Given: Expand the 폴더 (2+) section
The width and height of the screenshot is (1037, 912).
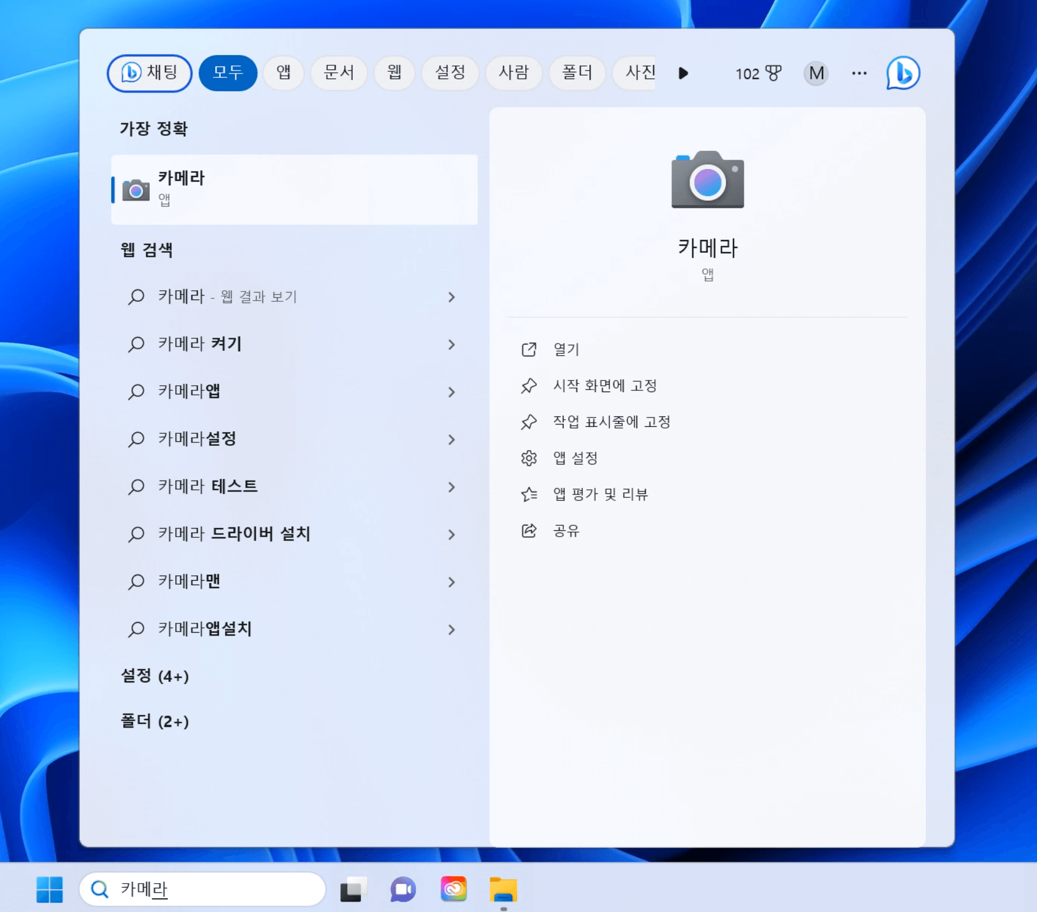Looking at the screenshot, I should pyautogui.click(x=154, y=721).
